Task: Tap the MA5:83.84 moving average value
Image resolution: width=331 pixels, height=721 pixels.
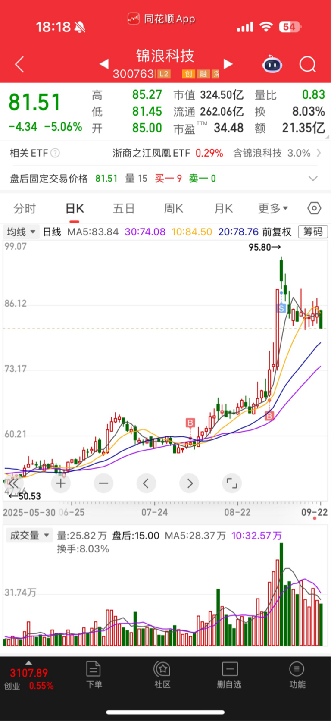Action: (93, 232)
